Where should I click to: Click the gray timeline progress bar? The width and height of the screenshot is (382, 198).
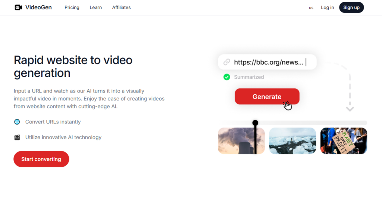[x=292, y=123]
